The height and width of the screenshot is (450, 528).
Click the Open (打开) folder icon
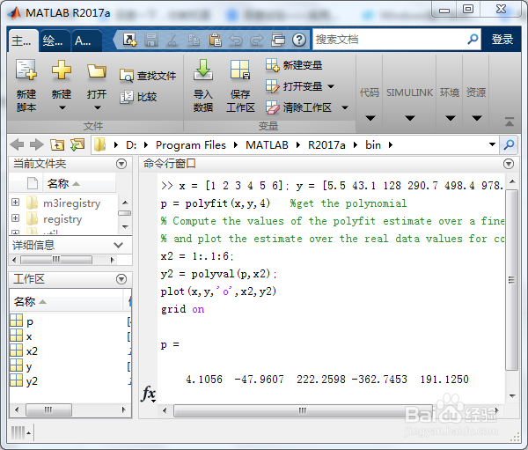tap(97, 70)
